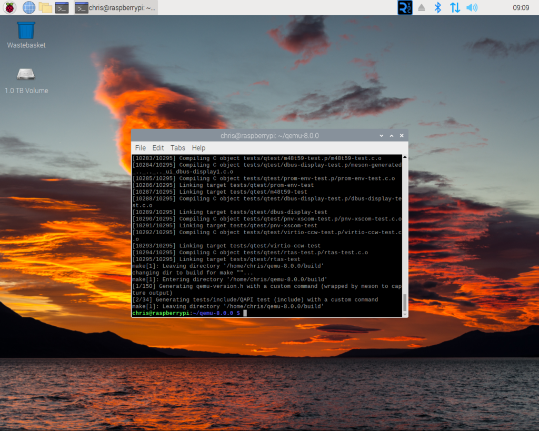
Task: Click the eject media tray icon
Action: point(422,7)
